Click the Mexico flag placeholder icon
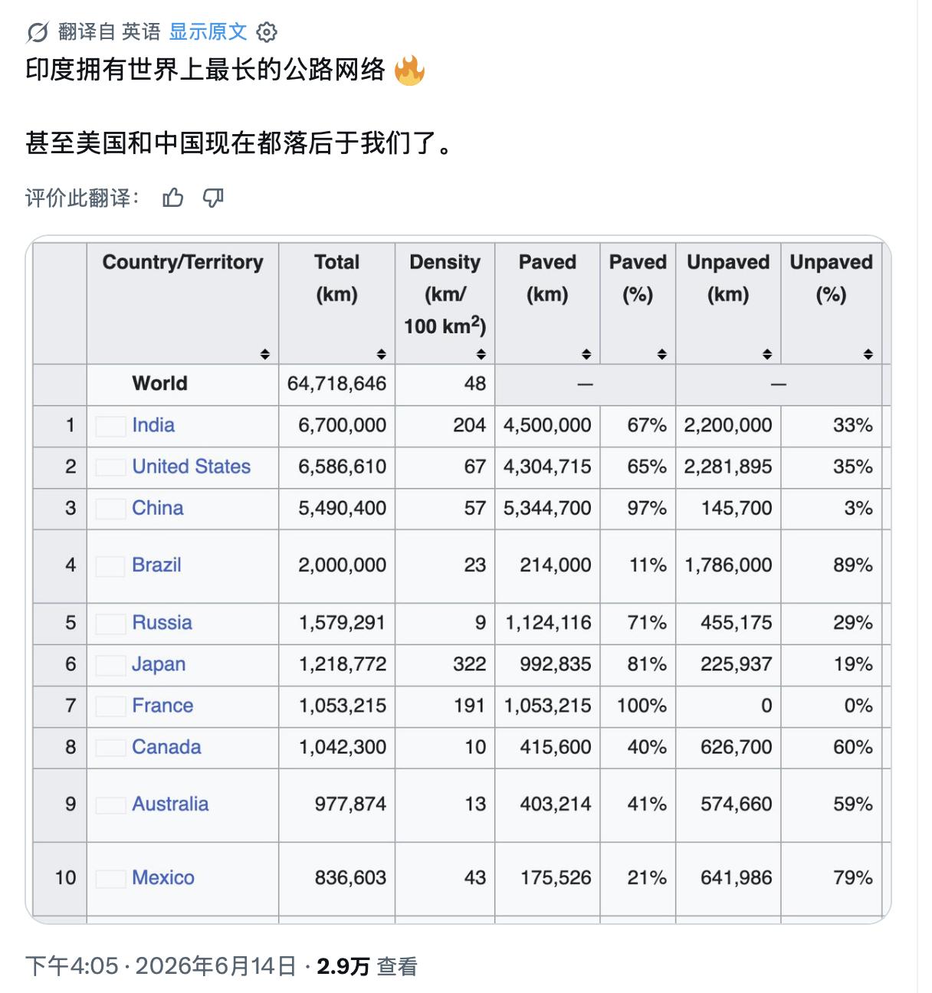This screenshot has width=932, height=993. click(110, 878)
